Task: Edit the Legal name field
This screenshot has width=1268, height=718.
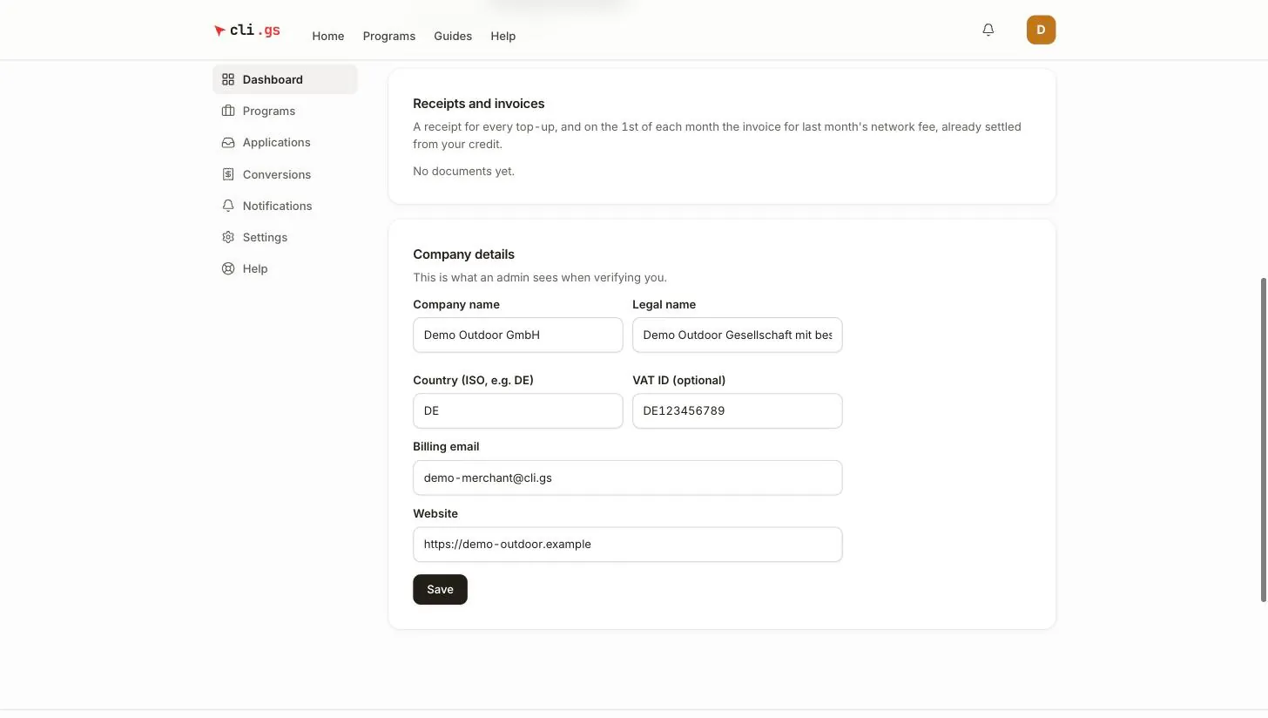Action: point(737,335)
